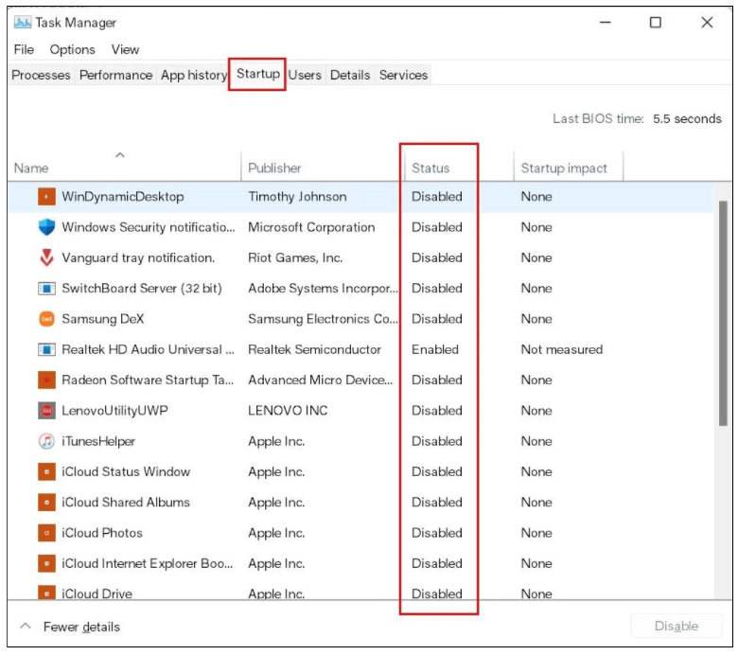Switch to the Users tab
The width and height of the screenshot is (738, 655).
point(305,75)
